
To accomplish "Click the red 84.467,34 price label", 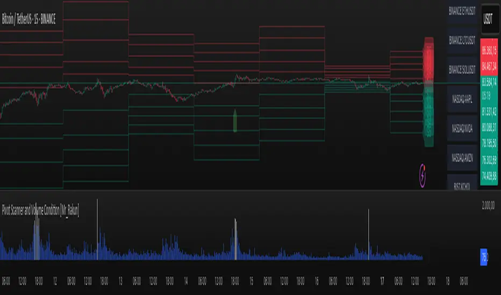I will (489, 67).
